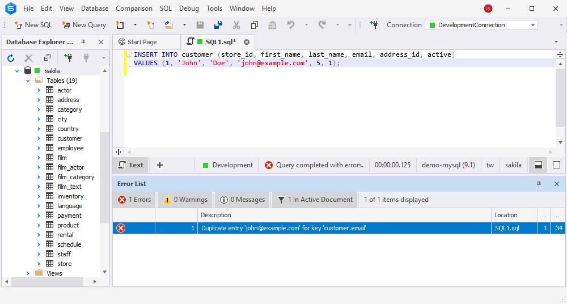Expand the customer table node
Viewport: 567px width, 304px height.
click(x=39, y=138)
